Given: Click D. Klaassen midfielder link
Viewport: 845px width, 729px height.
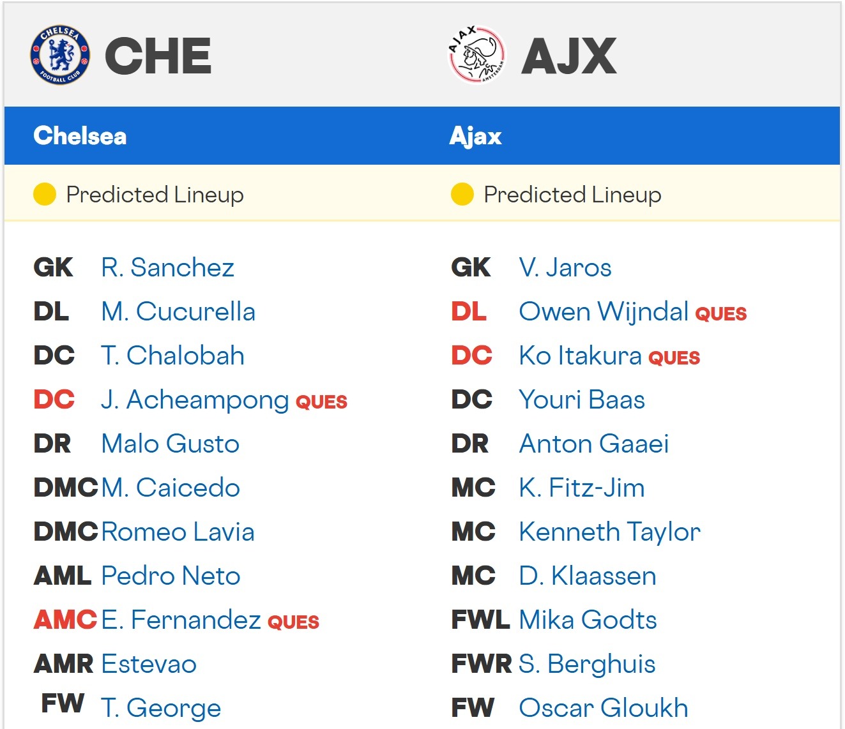Looking at the screenshot, I should tap(587, 576).
